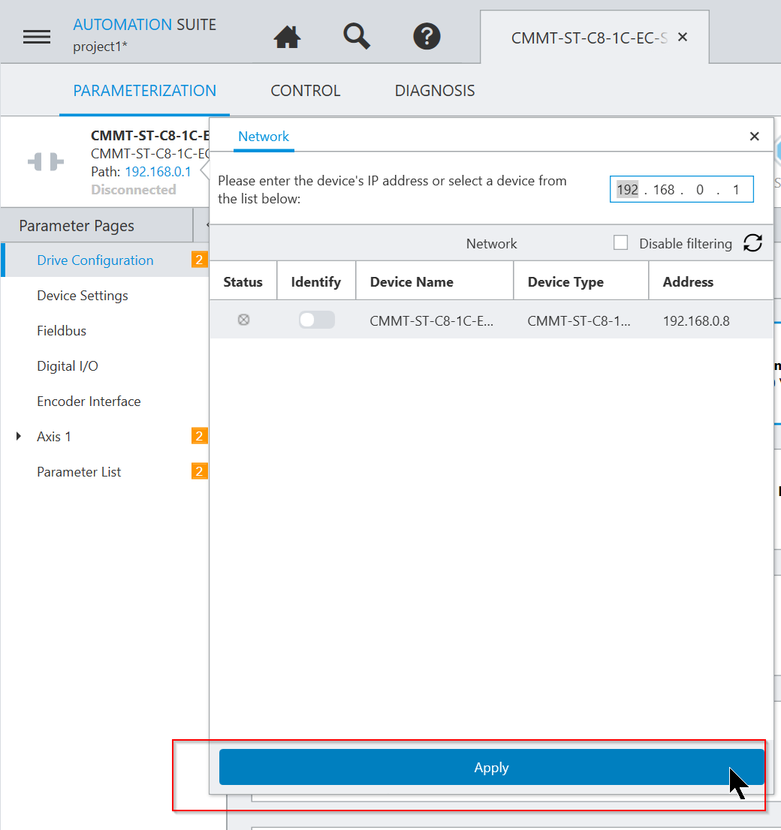Click the warning badge 2 on Drive Configuration
This screenshot has width=781, height=830.
tap(199, 260)
